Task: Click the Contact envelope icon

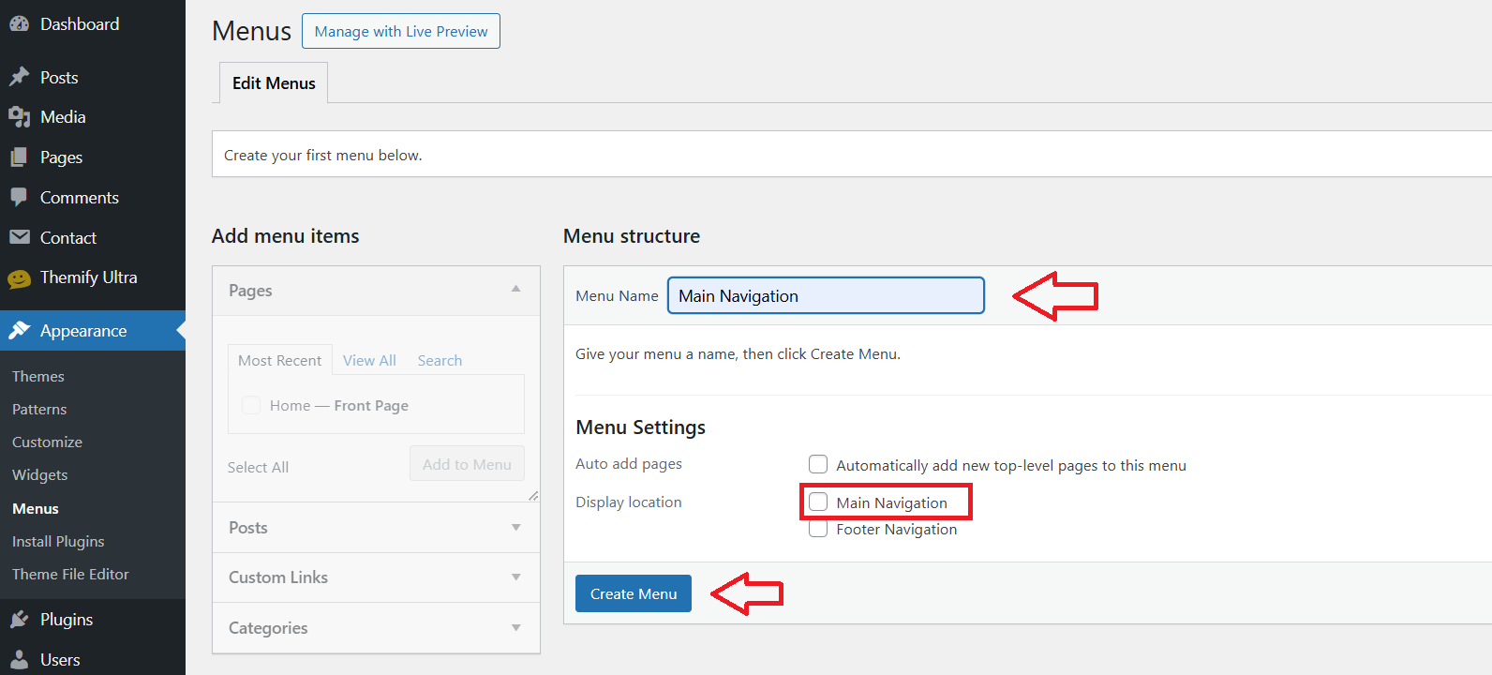Action: (19, 237)
